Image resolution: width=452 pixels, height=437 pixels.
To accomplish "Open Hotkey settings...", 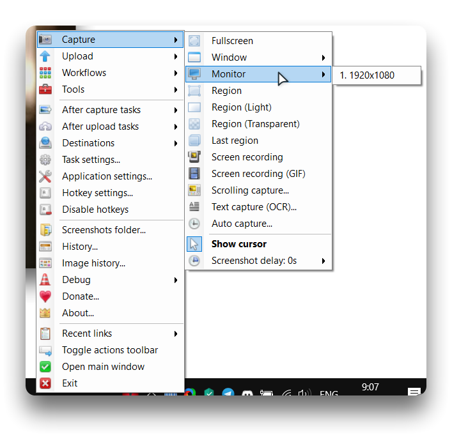I will click(111, 193).
